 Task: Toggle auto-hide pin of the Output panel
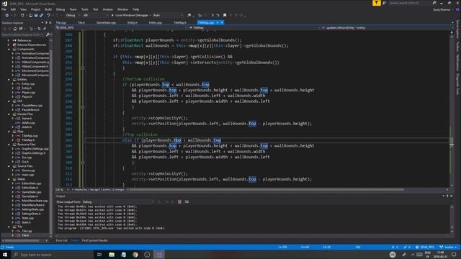pyautogui.click(x=447, y=196)
